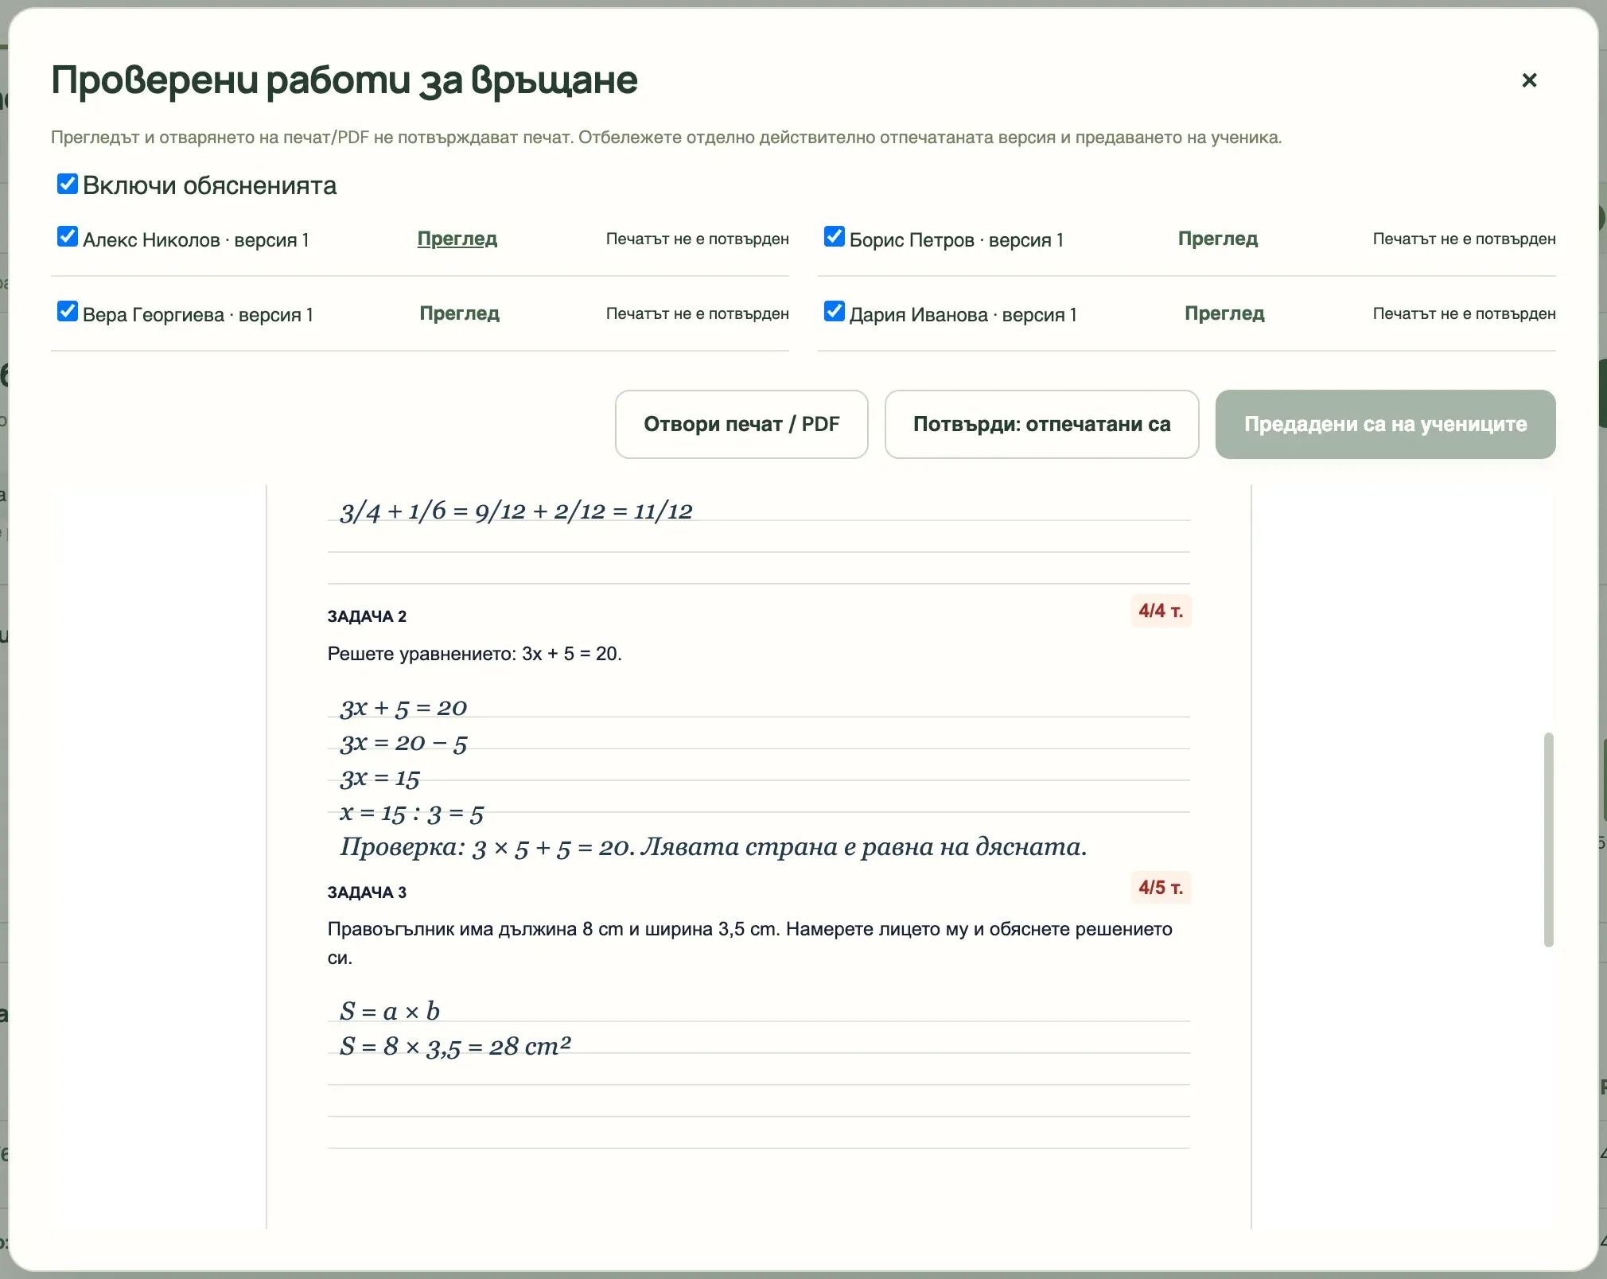Click handwritten fraction sum 11/12 line
Screen dimensions: 1607x1279
point(516,511)
